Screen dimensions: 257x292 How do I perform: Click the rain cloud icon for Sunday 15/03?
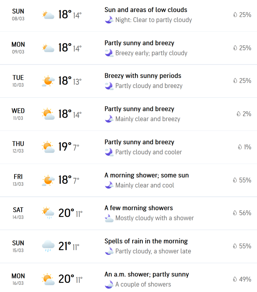(x=48, y=246)
